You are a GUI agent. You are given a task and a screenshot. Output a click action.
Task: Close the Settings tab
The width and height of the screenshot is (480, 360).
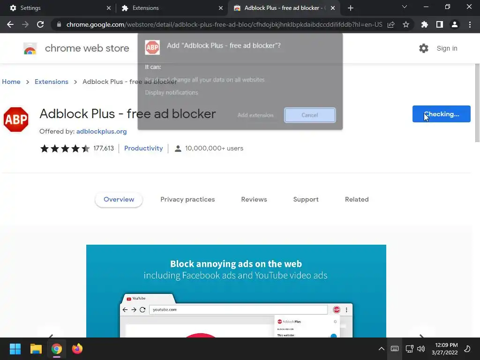(109, 8)
